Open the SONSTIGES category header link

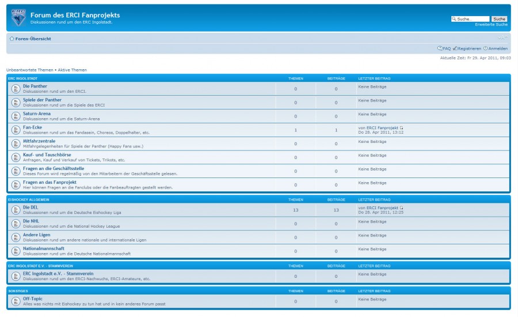(18, 291)
